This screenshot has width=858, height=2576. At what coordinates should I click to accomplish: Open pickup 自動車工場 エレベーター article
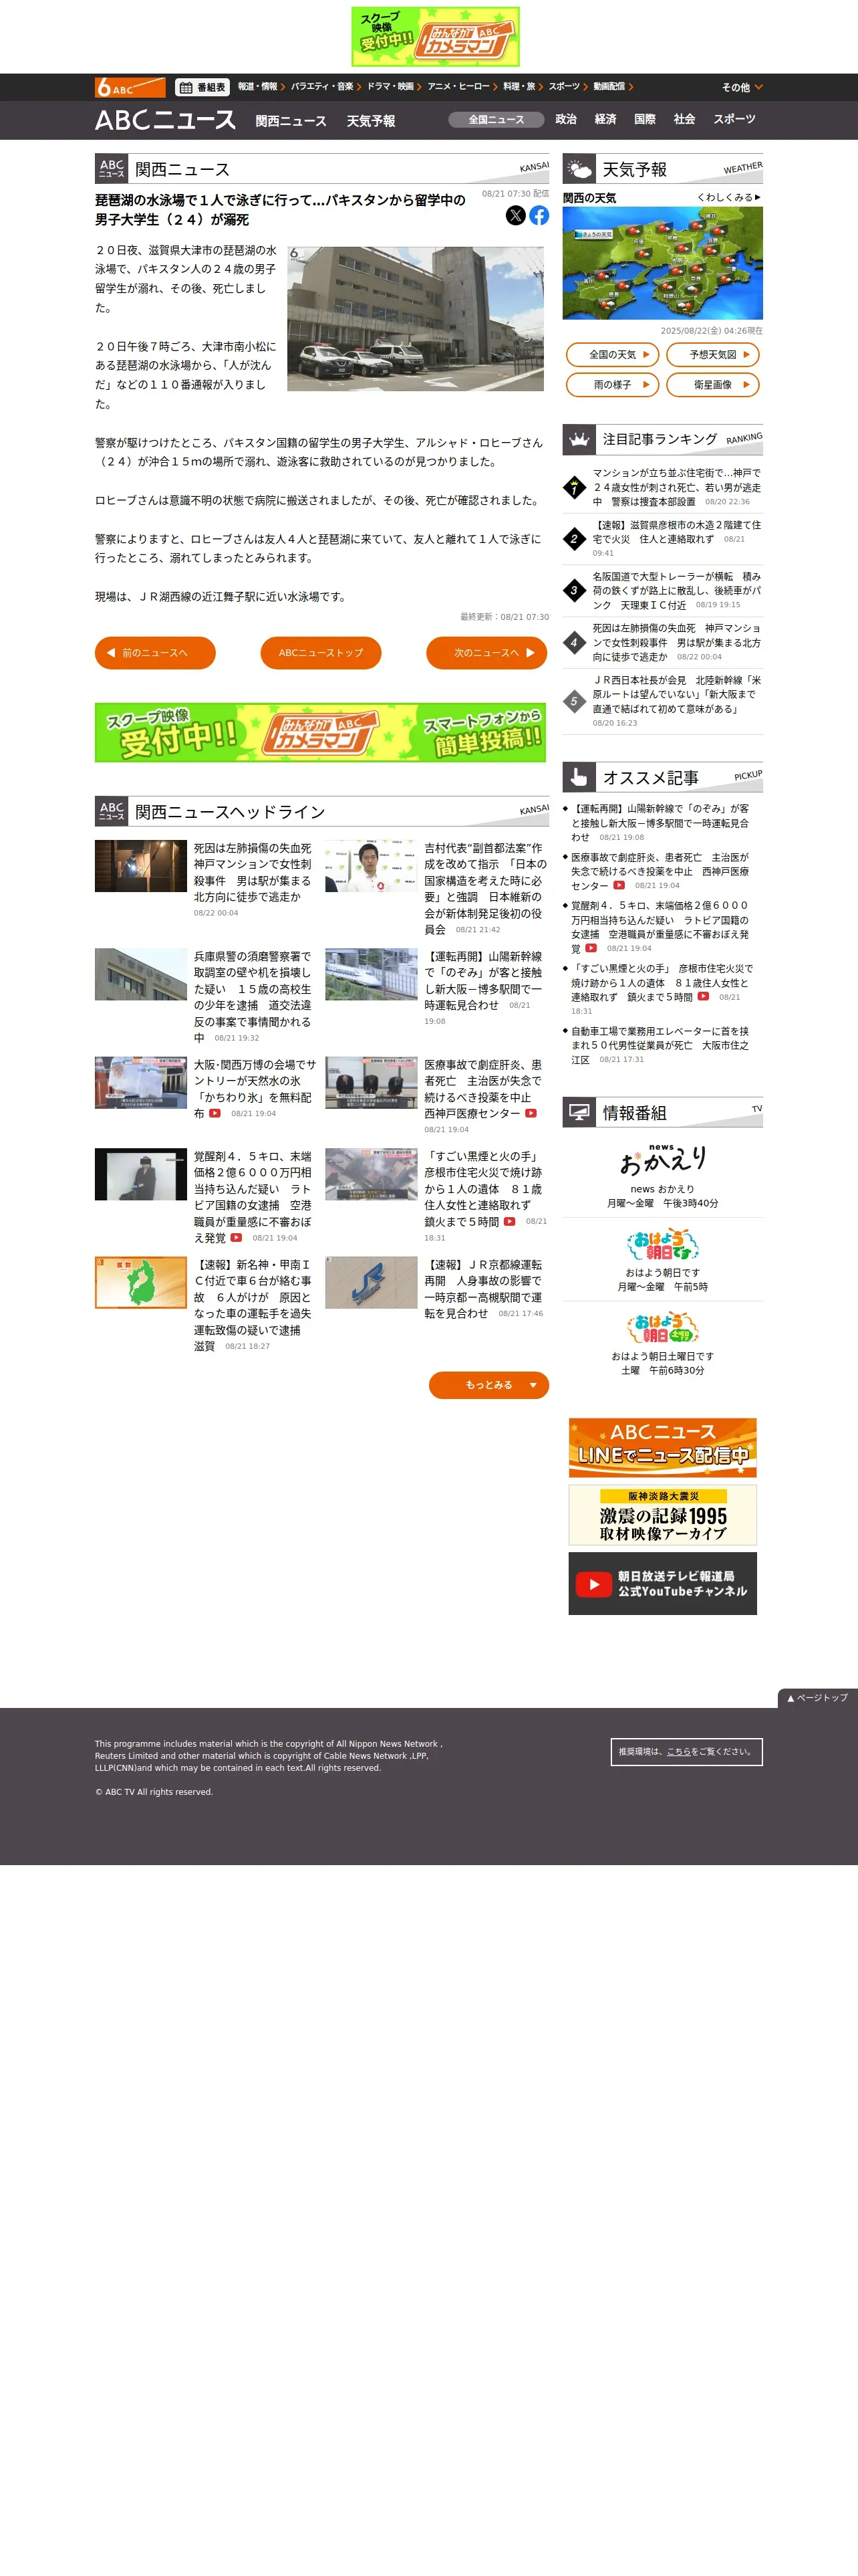click(x=660, y=1045)
